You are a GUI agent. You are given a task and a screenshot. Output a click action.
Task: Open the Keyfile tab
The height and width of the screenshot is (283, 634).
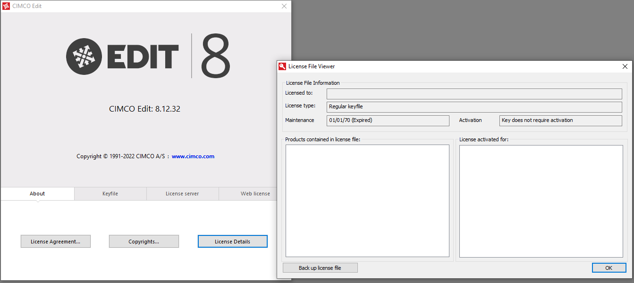(x=110, y=194)
